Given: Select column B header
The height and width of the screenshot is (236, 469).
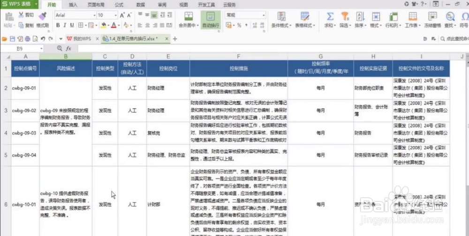Looking at the screenshot, I should (66, 56).
